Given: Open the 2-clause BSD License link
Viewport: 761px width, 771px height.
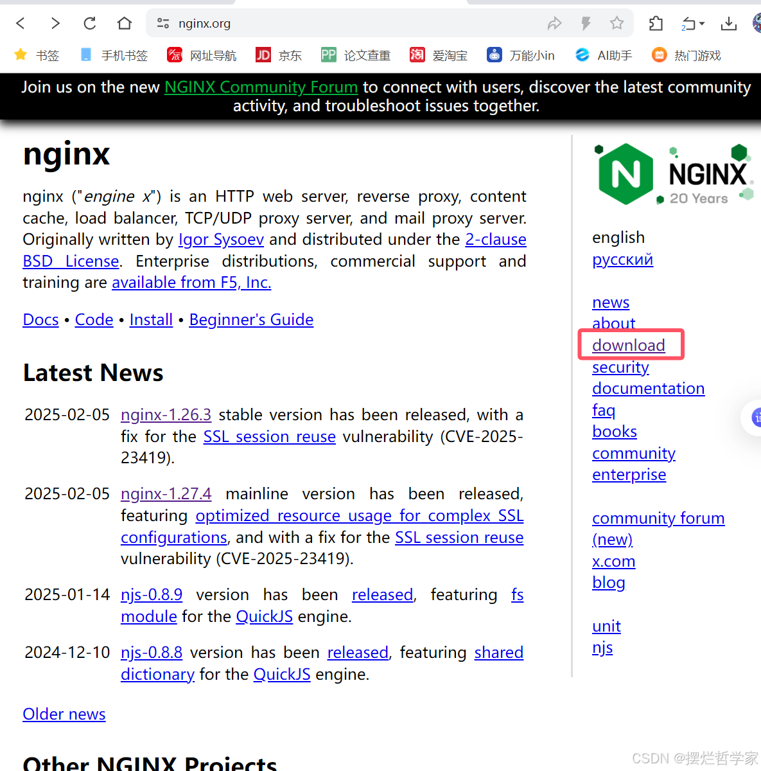Looking at the screenshot, I should [x=496, y=240].
